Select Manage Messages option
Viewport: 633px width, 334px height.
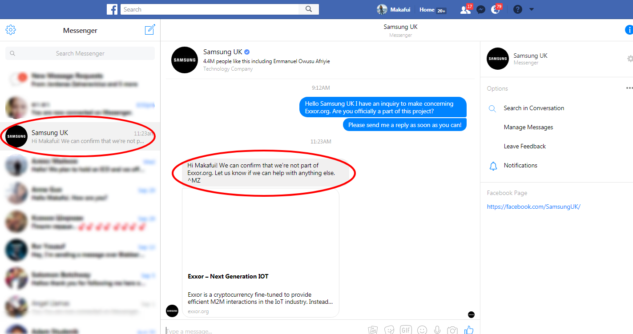click(x=528, y=127)
